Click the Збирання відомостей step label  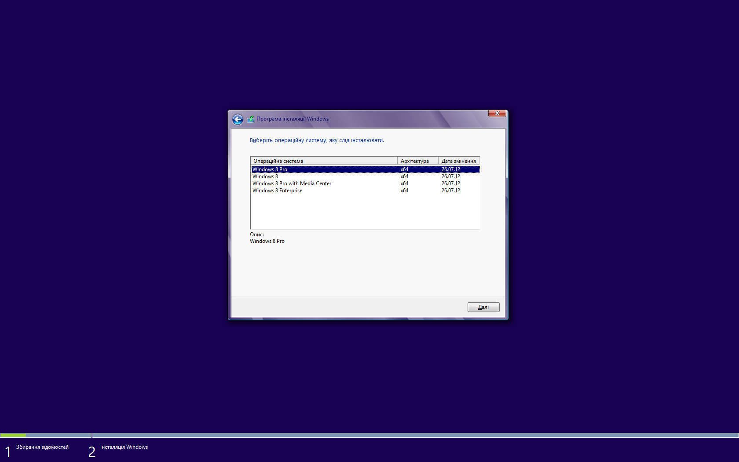pyautogui.click(x=42, y=447)
